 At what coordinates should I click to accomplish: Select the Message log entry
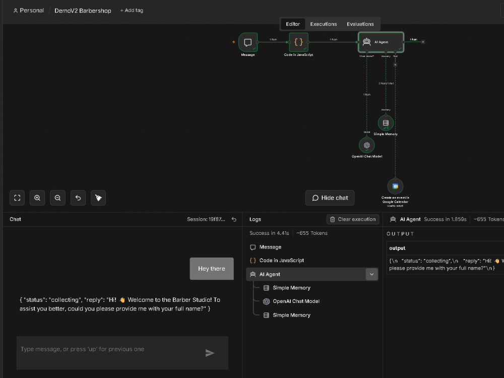point(312,247)
